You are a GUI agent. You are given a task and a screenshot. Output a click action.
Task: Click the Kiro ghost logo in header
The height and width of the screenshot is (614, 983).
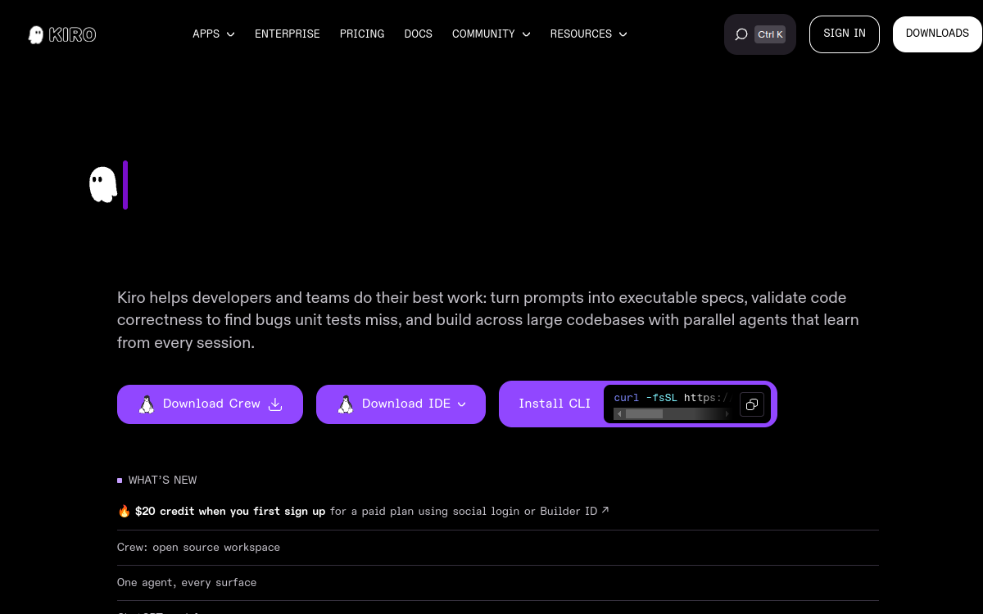(36, 34)
